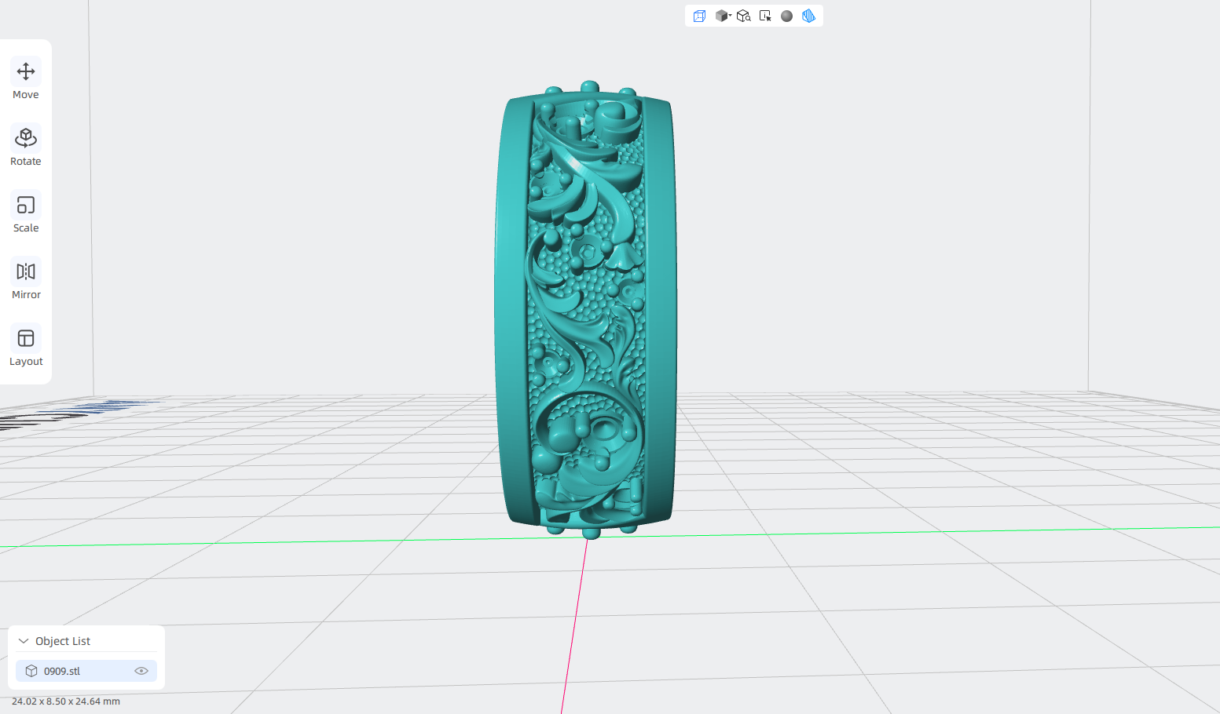Viewport: 1220px width, 714px height.
Task: Click the 24.02 x 8.50 x 24.64 mm readout
Action: (66, 701)
